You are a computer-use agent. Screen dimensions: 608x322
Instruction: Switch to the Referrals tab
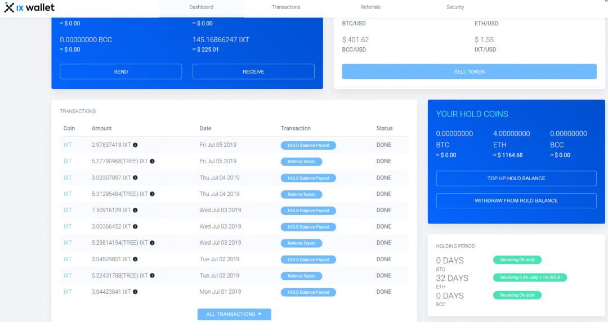click(370, 7)
